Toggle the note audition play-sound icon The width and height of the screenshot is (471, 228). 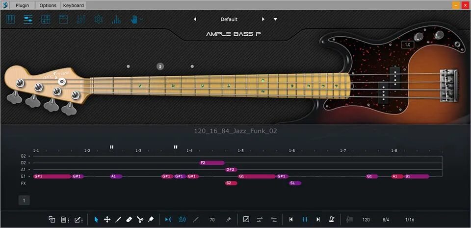[168, 220]
